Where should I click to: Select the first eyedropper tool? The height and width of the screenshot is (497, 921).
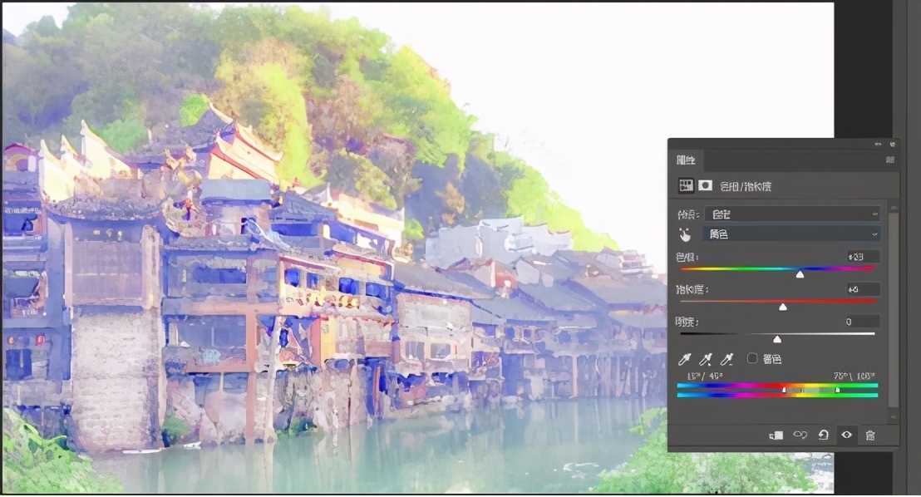tap(685, 359)
